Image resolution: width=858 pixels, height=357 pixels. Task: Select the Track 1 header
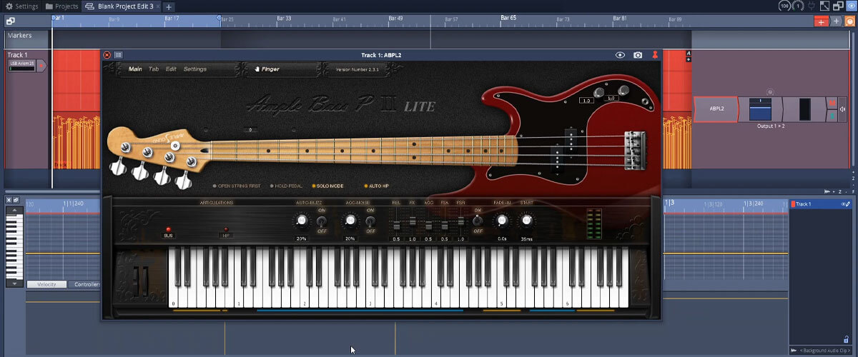coord(17,55)
